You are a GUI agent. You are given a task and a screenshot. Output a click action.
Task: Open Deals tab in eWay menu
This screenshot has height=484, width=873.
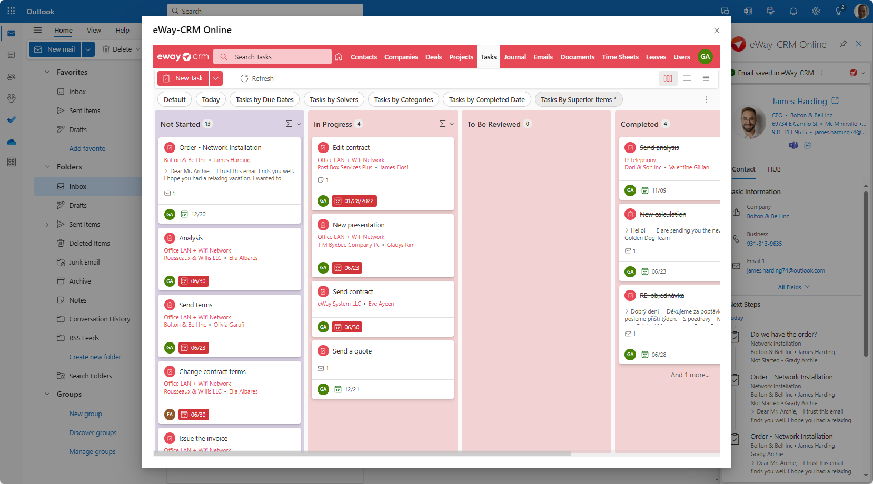coord(433,57)
